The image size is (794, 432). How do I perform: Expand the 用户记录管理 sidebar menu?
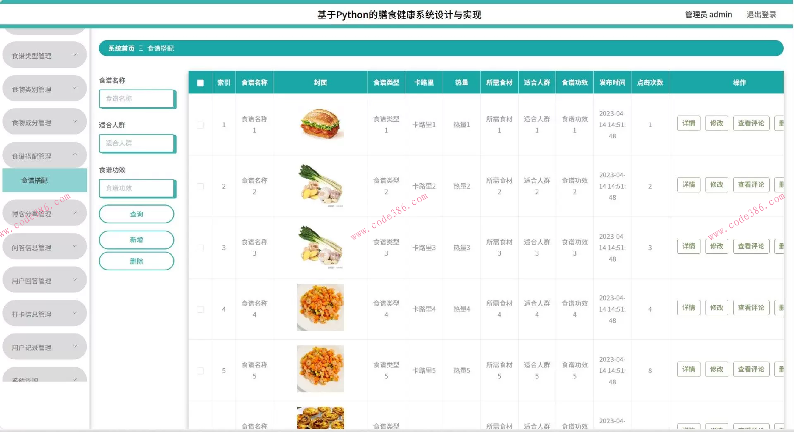pos(44,346)
